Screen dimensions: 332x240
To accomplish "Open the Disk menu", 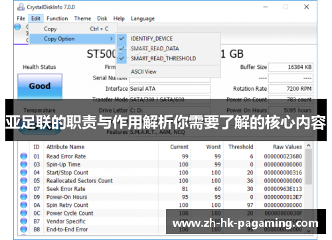I will (102, 19).
